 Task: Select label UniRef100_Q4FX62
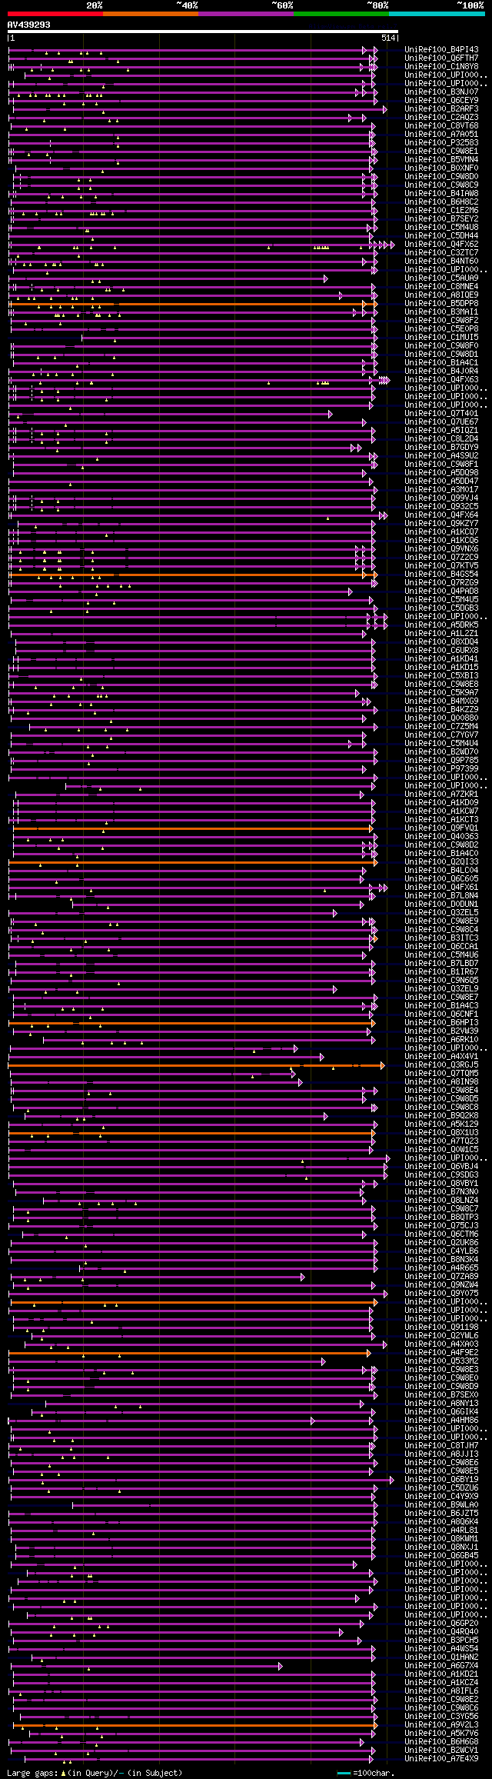(441, 244)
